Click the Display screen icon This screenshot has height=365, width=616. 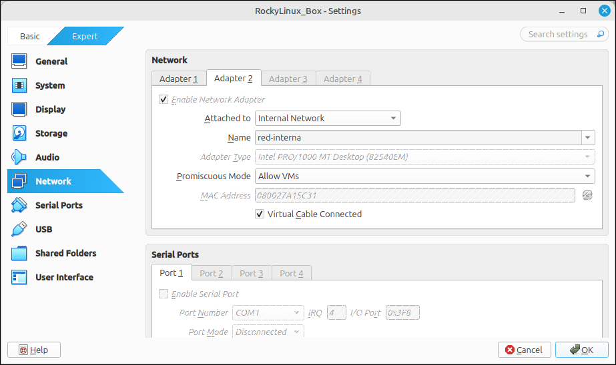pyautogui.click(x=19, y=109)
